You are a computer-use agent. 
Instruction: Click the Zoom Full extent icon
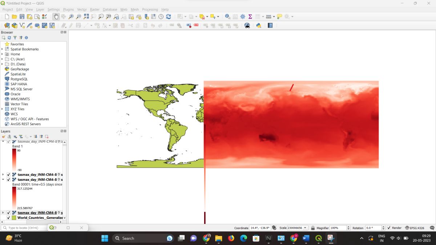(86, 17)
